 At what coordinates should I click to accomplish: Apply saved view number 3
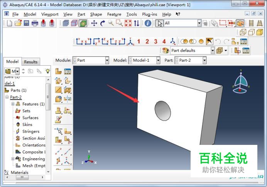pos(155,41)
